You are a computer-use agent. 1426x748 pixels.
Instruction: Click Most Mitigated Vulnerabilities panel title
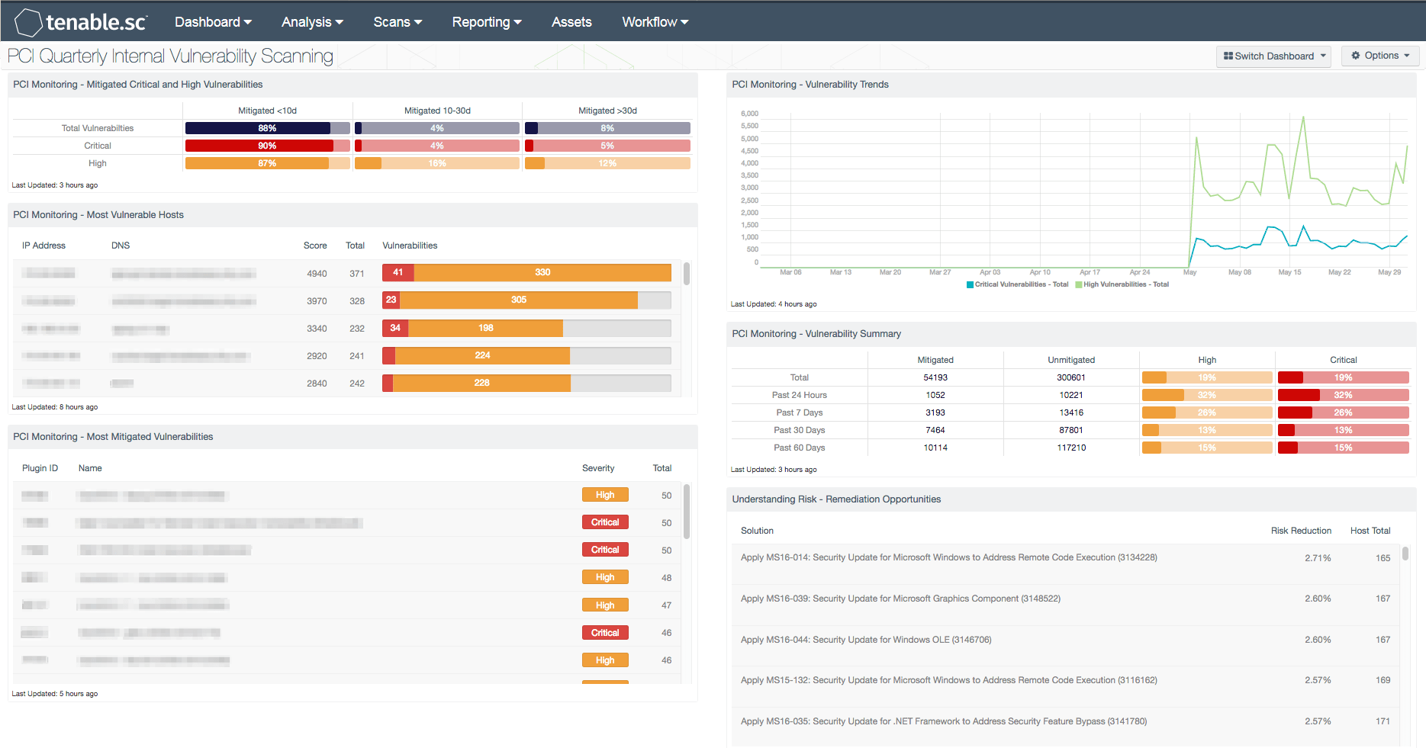pos(113,437)
